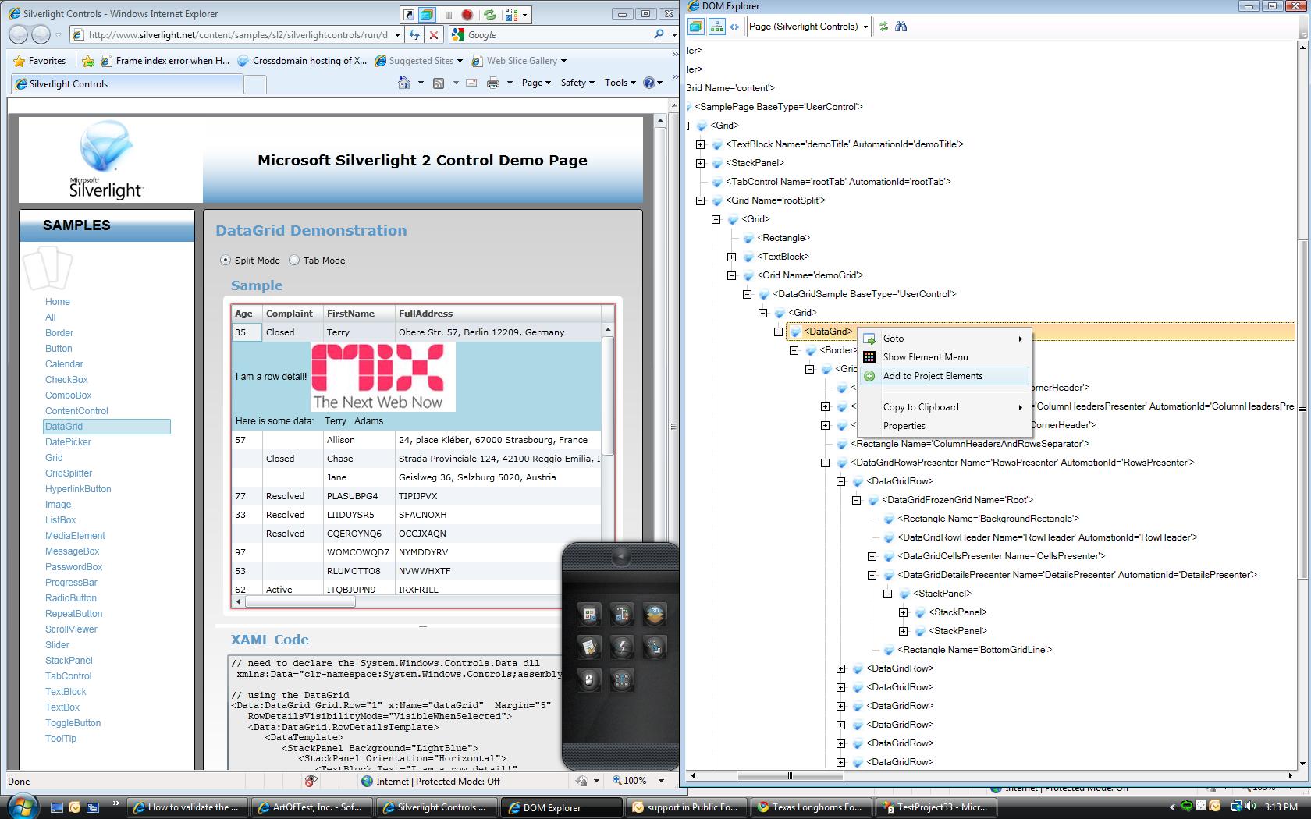Select the Tab Mode radio button
The width and height of the screenshot is (1311, 819).
tap(294, 261)
